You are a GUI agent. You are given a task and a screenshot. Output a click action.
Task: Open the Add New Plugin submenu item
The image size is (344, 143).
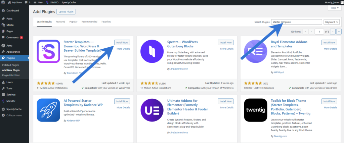pos(11,70)
